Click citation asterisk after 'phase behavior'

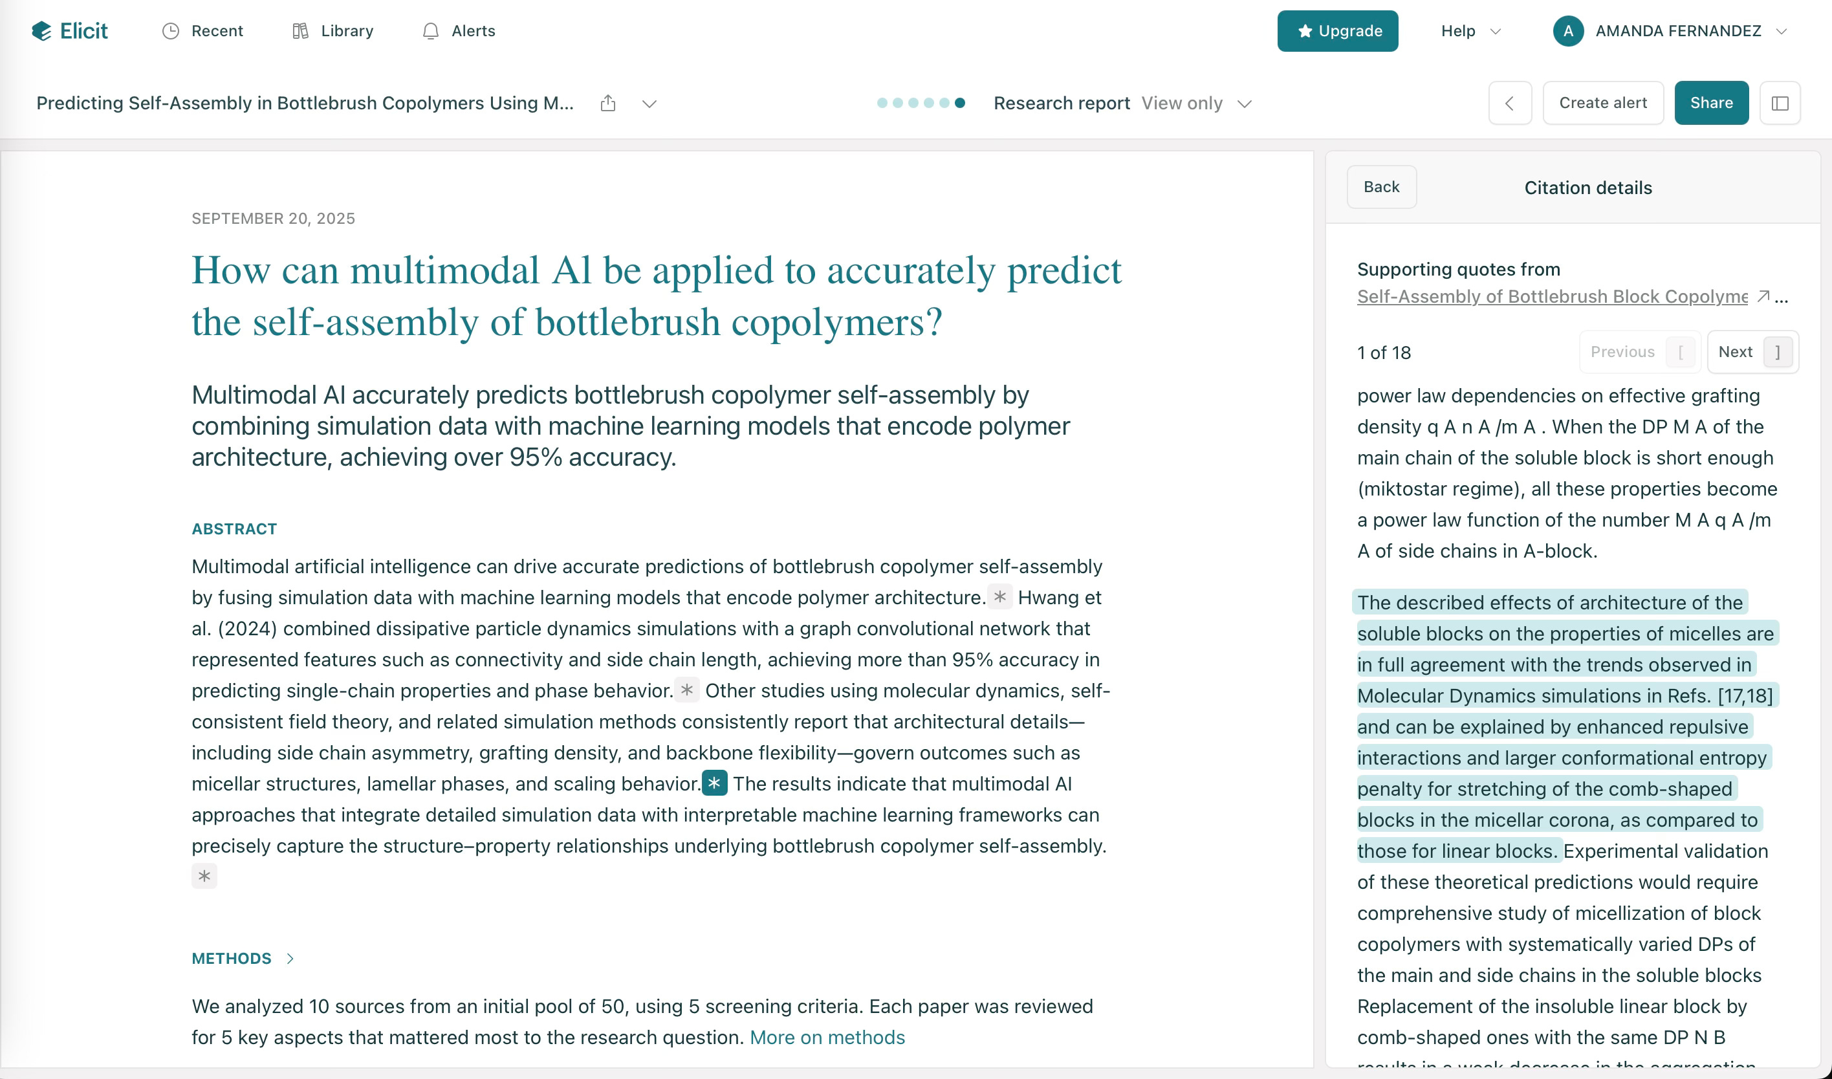tap(686, 690)
